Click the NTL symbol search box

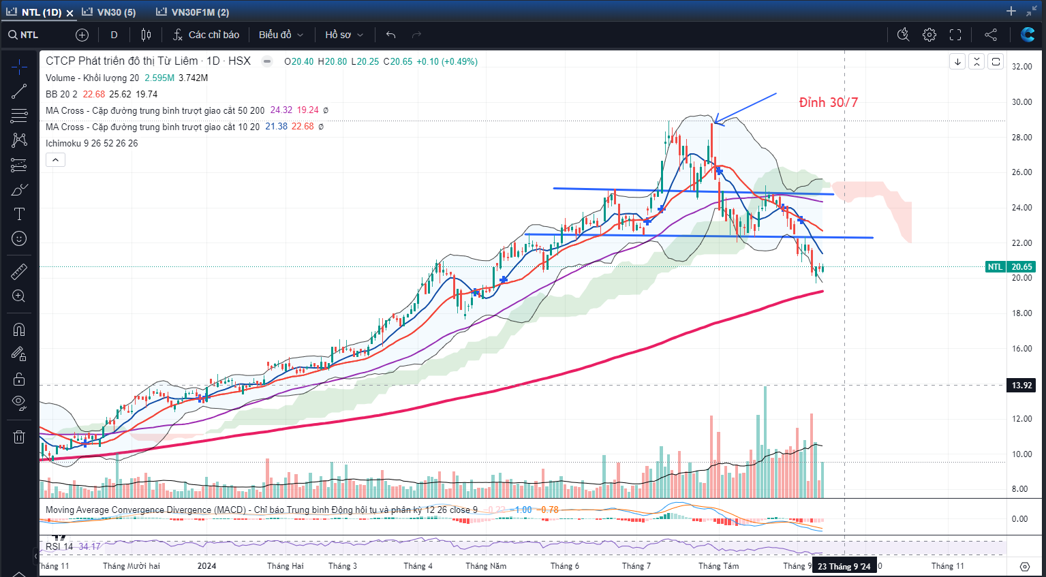[x=37, y=35]
